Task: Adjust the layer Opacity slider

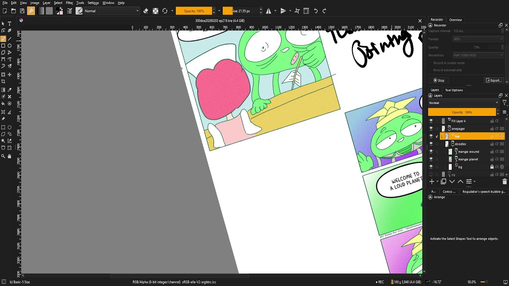Action: [462, 112]
